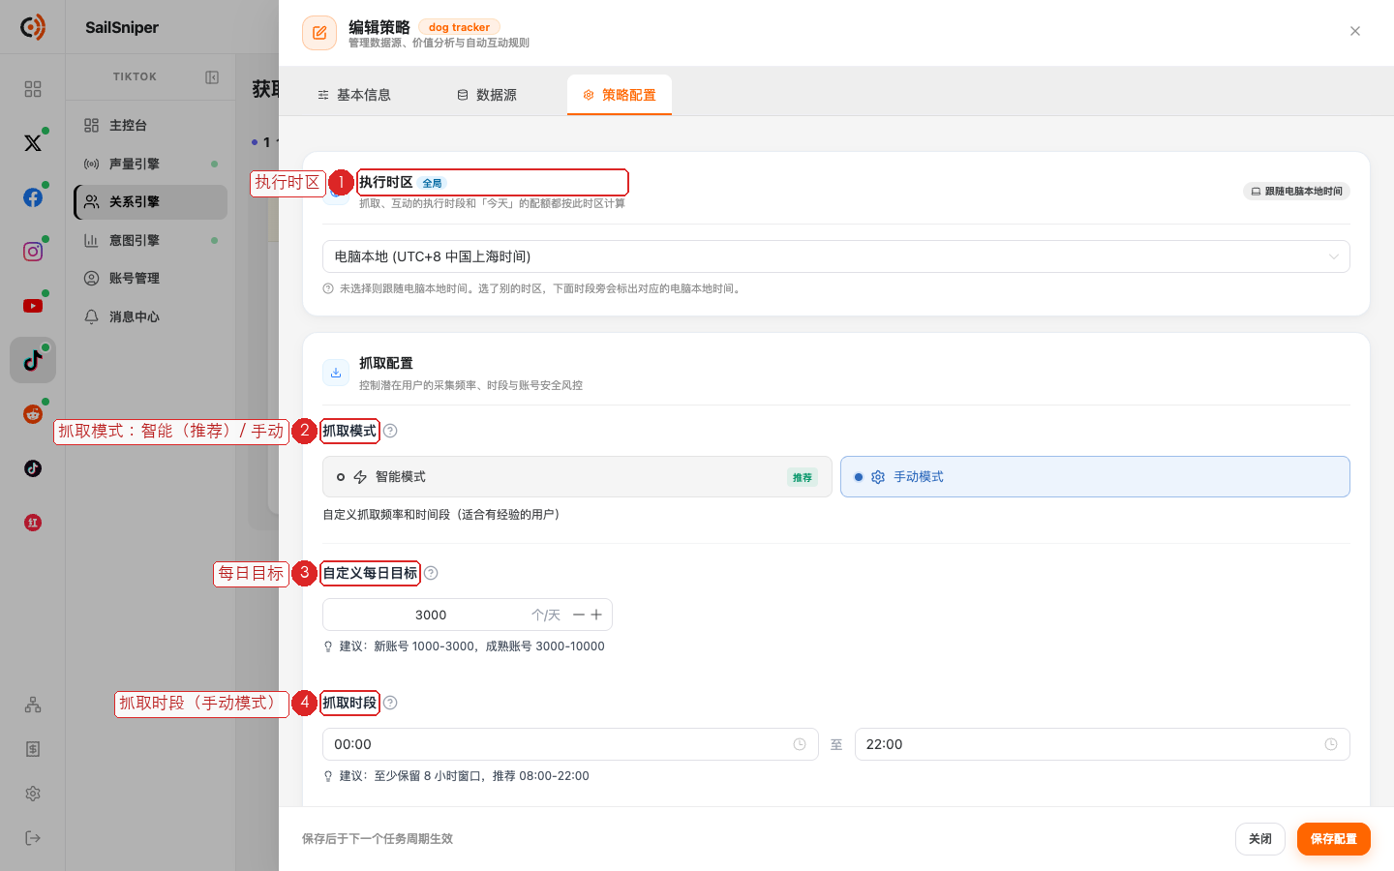Open 账号管理 in the sidebar
The width and height of the screenshot is (1394, 871).
click(151, 279)
